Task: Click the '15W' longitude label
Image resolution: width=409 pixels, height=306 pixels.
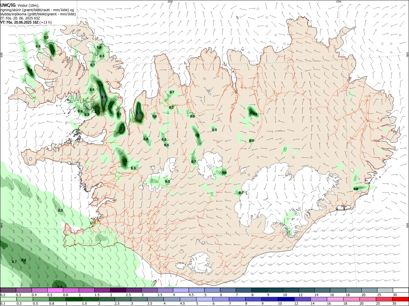Action: tap(338, 2)
